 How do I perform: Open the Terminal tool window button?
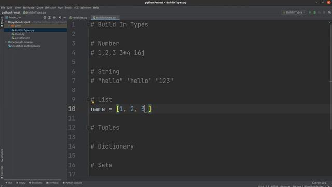click(x=52, y=183)
